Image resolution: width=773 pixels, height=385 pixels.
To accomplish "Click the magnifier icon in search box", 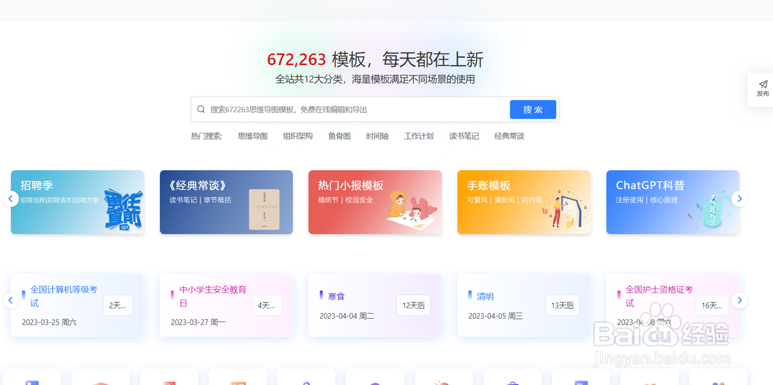I will click(201, 109).
